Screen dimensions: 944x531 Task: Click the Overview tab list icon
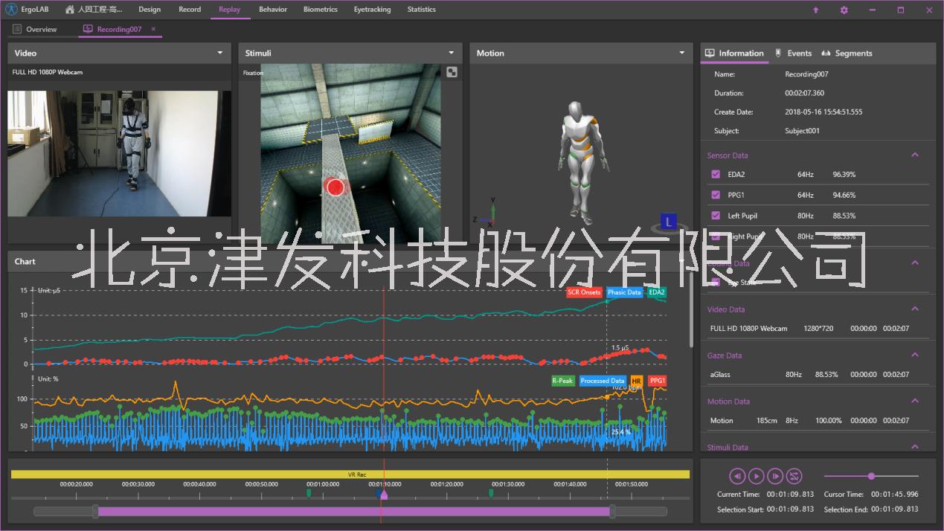coord(17,29)
